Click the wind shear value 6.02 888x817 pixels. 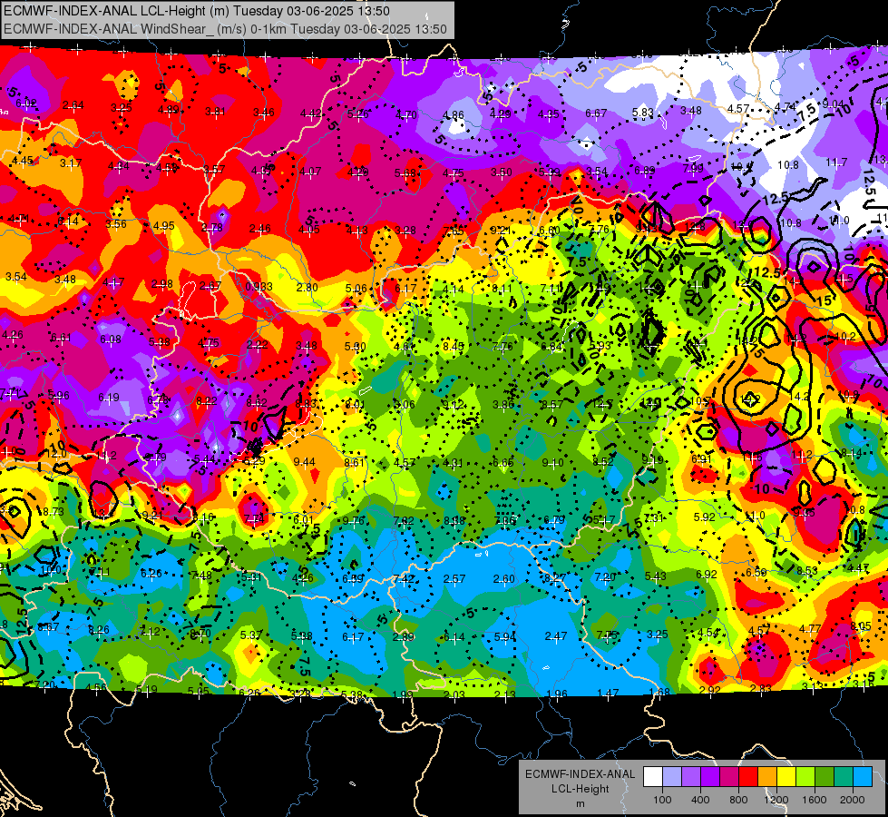(26, 103)
